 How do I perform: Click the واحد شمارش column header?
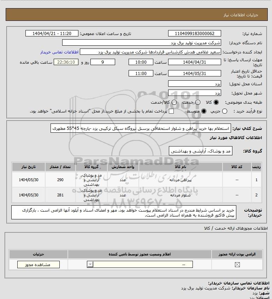click(123, 167)
